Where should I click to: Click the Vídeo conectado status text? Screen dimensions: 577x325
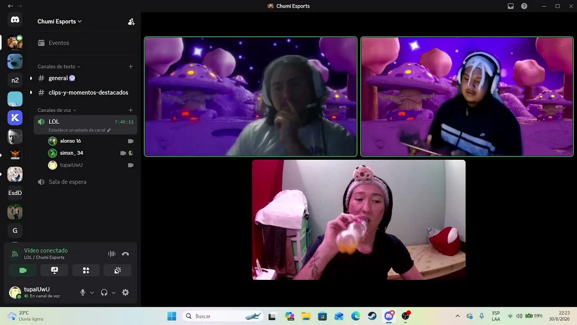pos(46,251)
